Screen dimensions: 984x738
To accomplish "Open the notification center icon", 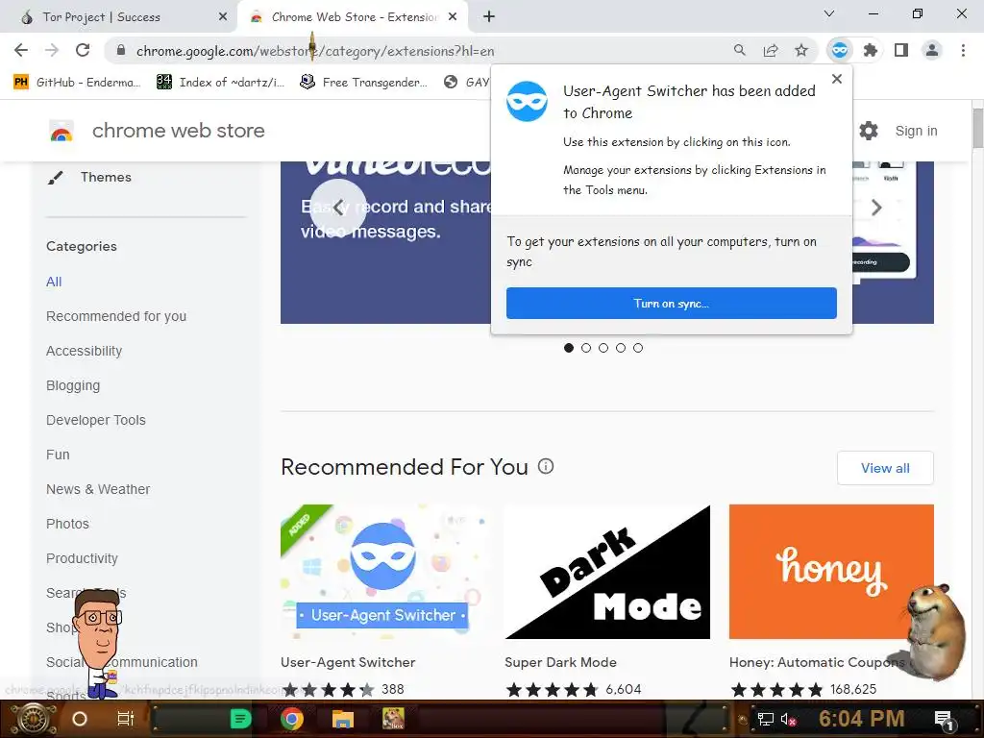I will pyautogui.click(x=944, y=720).
